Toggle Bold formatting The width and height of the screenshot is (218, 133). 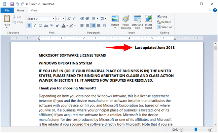29,26
